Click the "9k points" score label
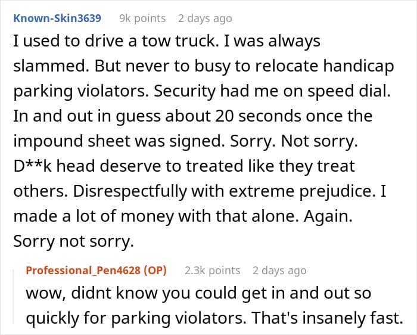417x335 pixels. pyautogui.click(x=142, y=18)
